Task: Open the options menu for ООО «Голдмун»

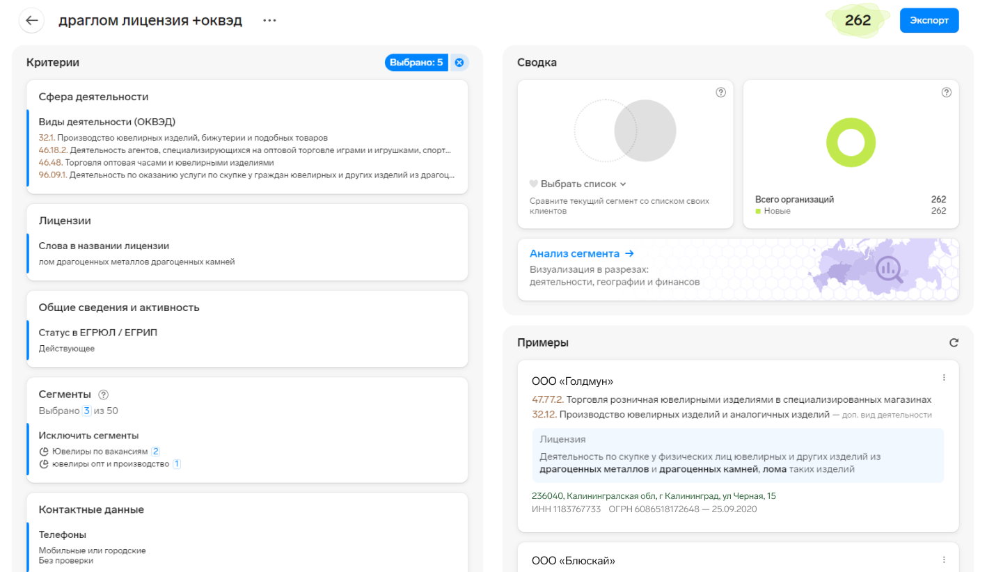Action: point(944,378)
